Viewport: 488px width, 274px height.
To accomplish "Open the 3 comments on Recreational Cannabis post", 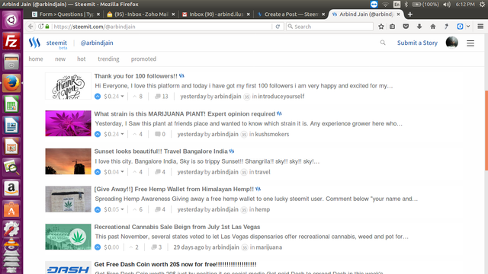I will tap(156, 247).
